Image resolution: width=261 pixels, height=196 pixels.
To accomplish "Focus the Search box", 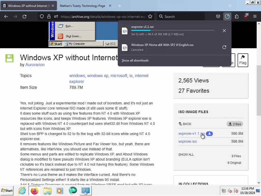I will [181, 17].
